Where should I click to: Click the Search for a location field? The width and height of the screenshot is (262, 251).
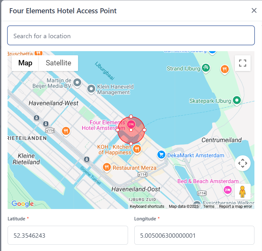pyautogui.click(x=131, y=36)
